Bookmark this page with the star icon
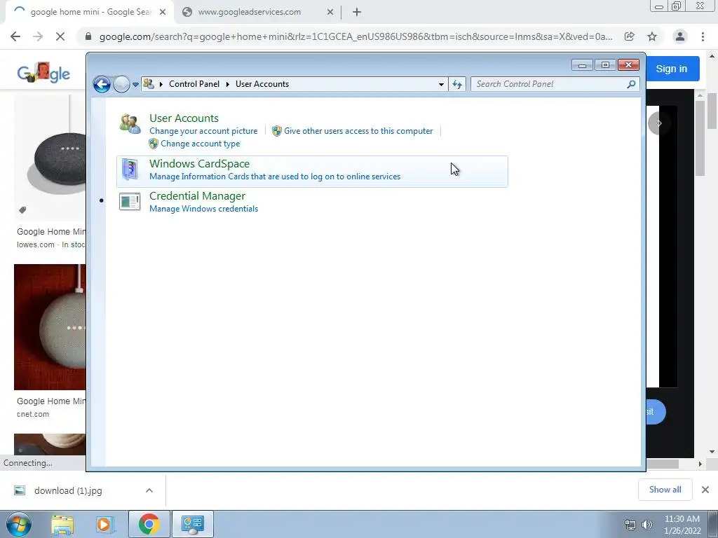The height and width of the screenshot is (538, 718). click(652, 36)
